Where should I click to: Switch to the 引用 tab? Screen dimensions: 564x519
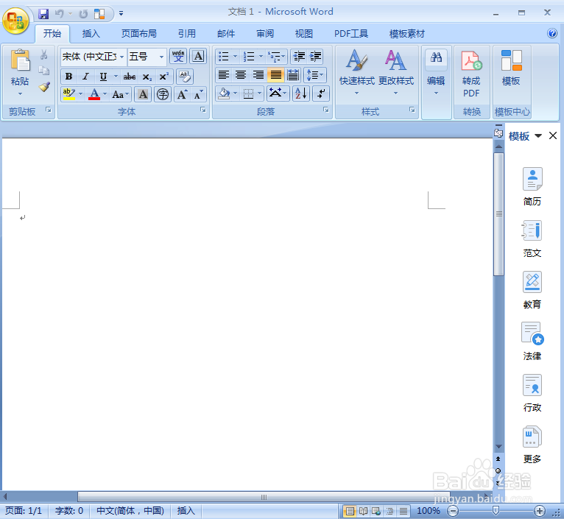(x=187, y=33)
